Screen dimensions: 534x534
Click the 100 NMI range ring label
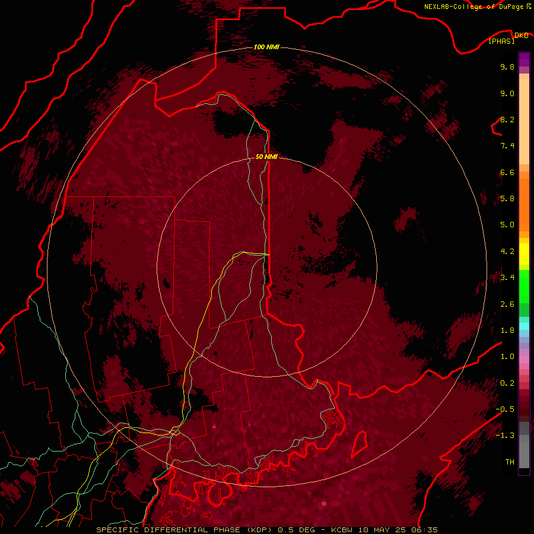pos(266,47)
